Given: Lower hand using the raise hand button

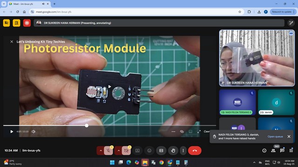Looking at the screenshot, I should [x=173, y=151].
